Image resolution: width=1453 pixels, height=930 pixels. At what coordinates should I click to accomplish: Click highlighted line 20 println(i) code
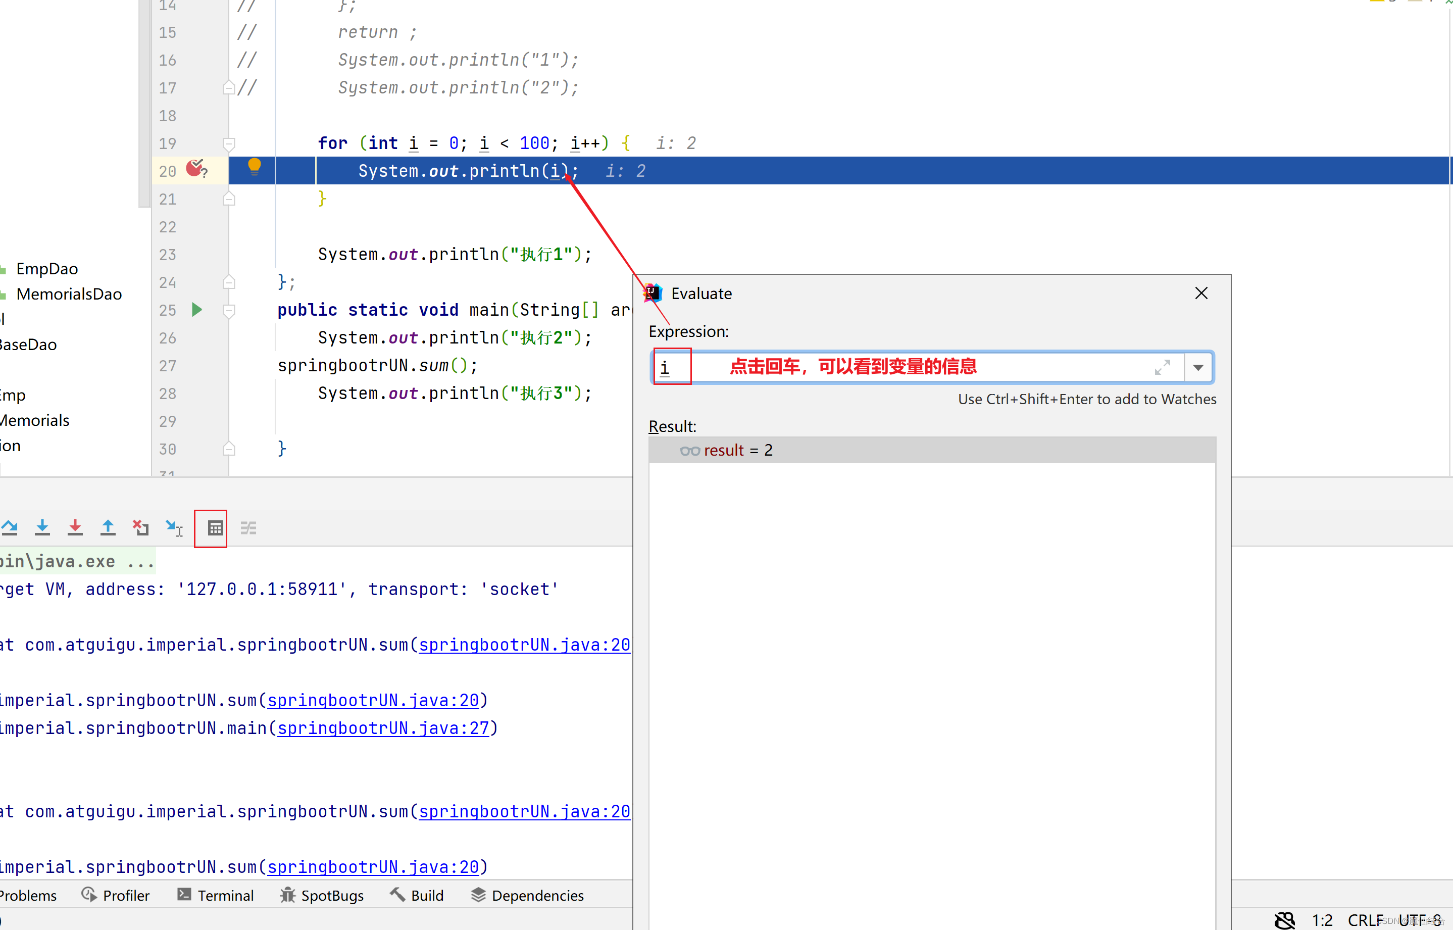coord(469,171)
